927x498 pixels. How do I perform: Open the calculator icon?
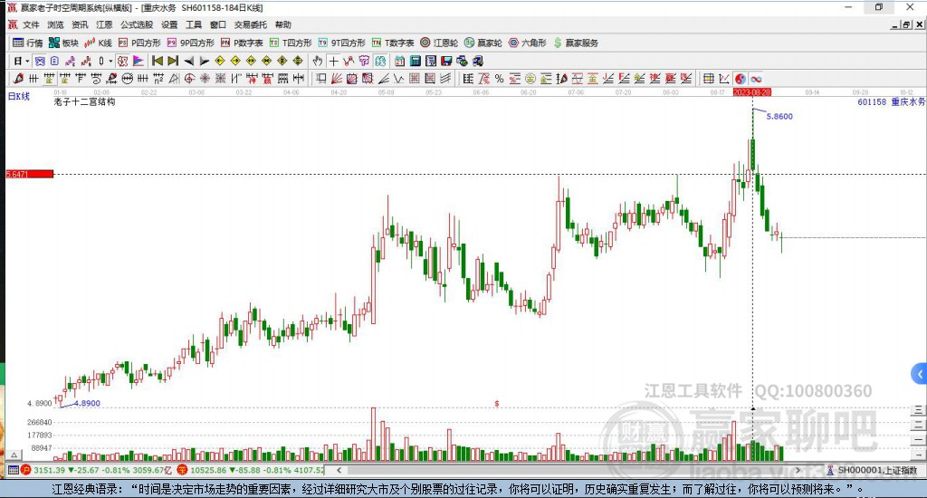click(x=415, y=61)
